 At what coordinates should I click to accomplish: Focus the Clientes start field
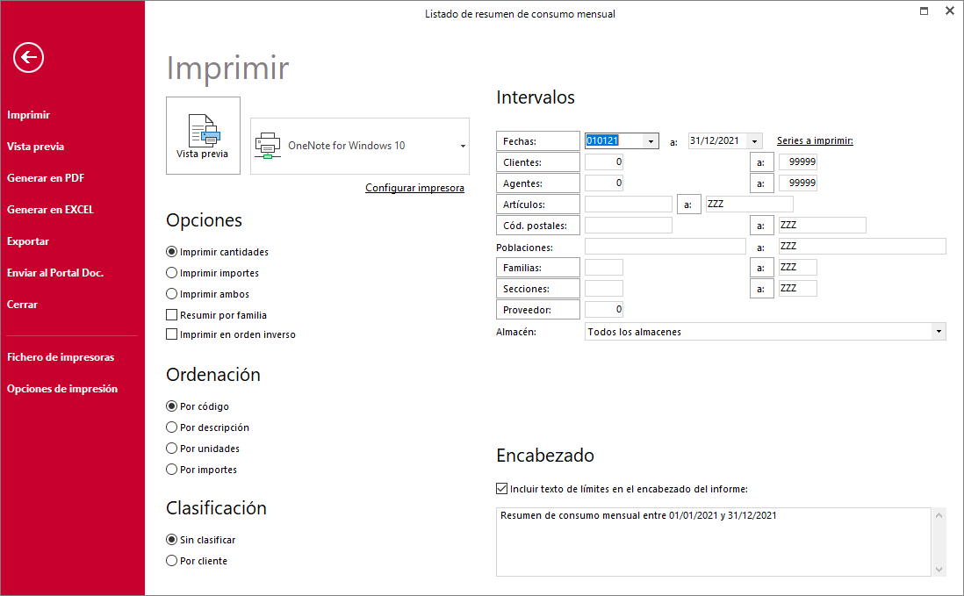604,162
